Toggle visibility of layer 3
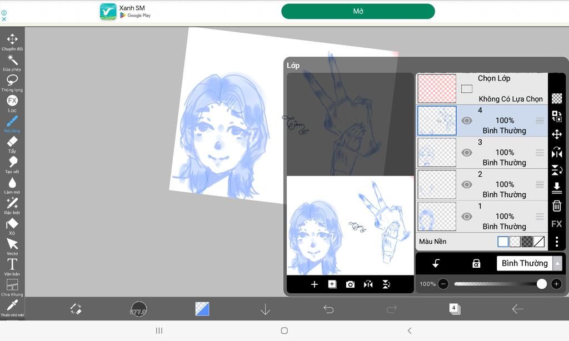The image size is (569, 341). (x=467, y=153)
